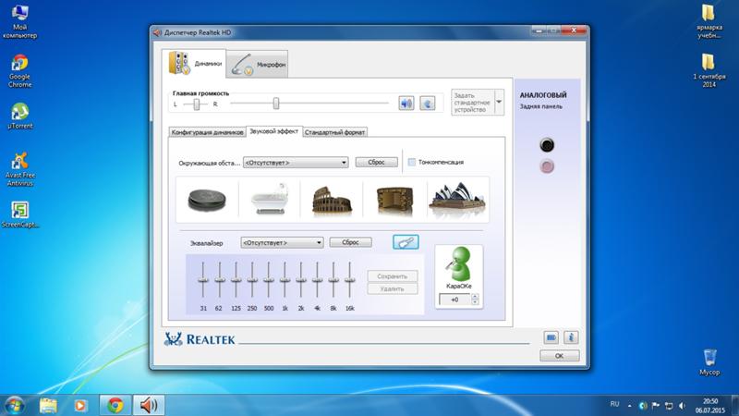Click the 2k equalizer slider
Screen dimensions: 739x416
click(x=301, y=280)
